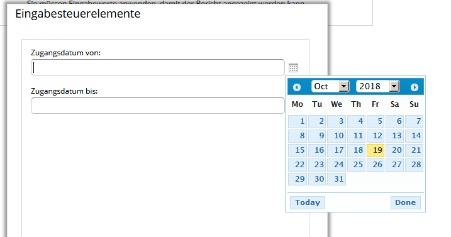Click the Tu weekday header
This screenshot has width=451, height=237.
(317, 104)
